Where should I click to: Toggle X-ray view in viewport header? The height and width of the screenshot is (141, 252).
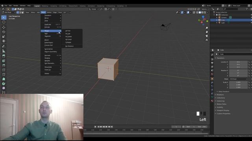[x=194, y=13]
